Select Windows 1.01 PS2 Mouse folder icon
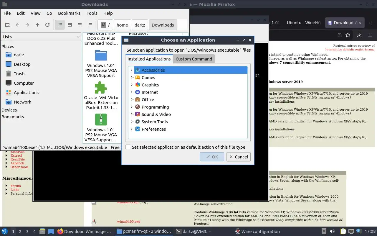The image size is (377, 236). [101, 55]
